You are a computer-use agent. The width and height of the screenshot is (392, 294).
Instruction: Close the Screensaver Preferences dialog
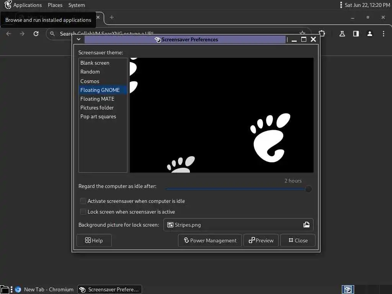tap(298, 240)
